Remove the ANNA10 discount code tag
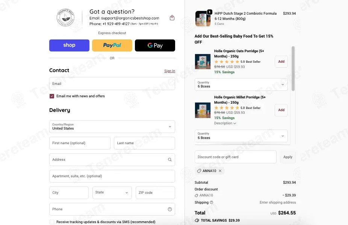348x225 pixels. [x=220, y=171]
